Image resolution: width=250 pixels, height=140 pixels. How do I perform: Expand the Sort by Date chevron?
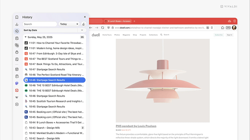tap(82, 30)
